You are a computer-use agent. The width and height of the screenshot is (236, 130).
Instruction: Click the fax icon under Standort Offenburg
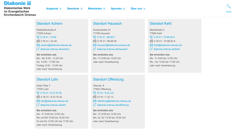(x=95, y=97)
